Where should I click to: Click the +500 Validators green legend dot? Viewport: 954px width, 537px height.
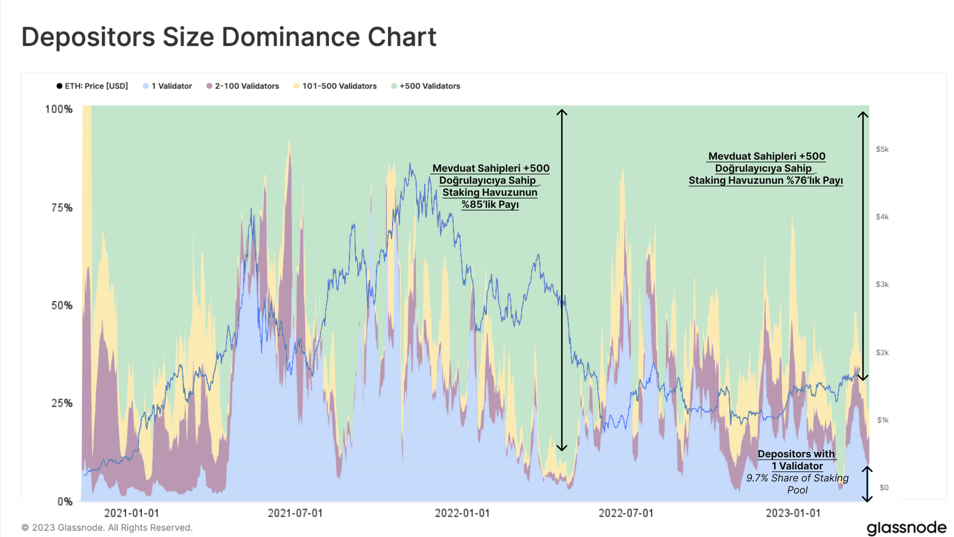coord(394,86)
